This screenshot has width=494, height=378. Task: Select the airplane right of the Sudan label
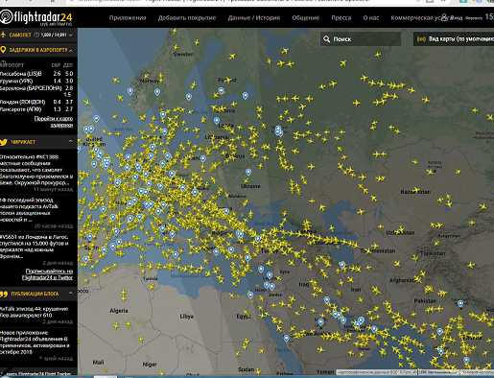pos(258,371)
